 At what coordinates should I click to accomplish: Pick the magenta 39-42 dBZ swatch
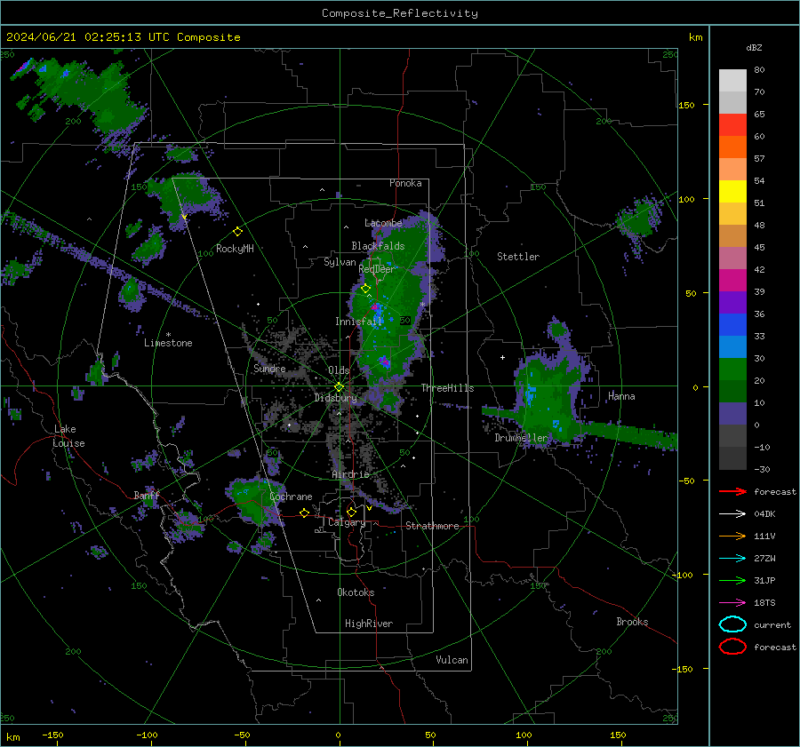pyautogui.click(x=732, y=281)
